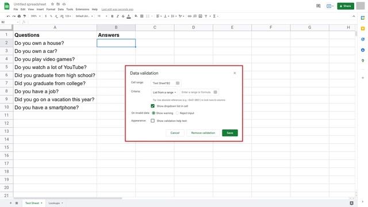Click Save in Data validation dialog
The width and height of the screenshot is (368, 207).
[230, 133]
